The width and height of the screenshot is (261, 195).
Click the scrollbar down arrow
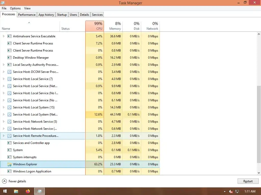click(x=259, y=173)
